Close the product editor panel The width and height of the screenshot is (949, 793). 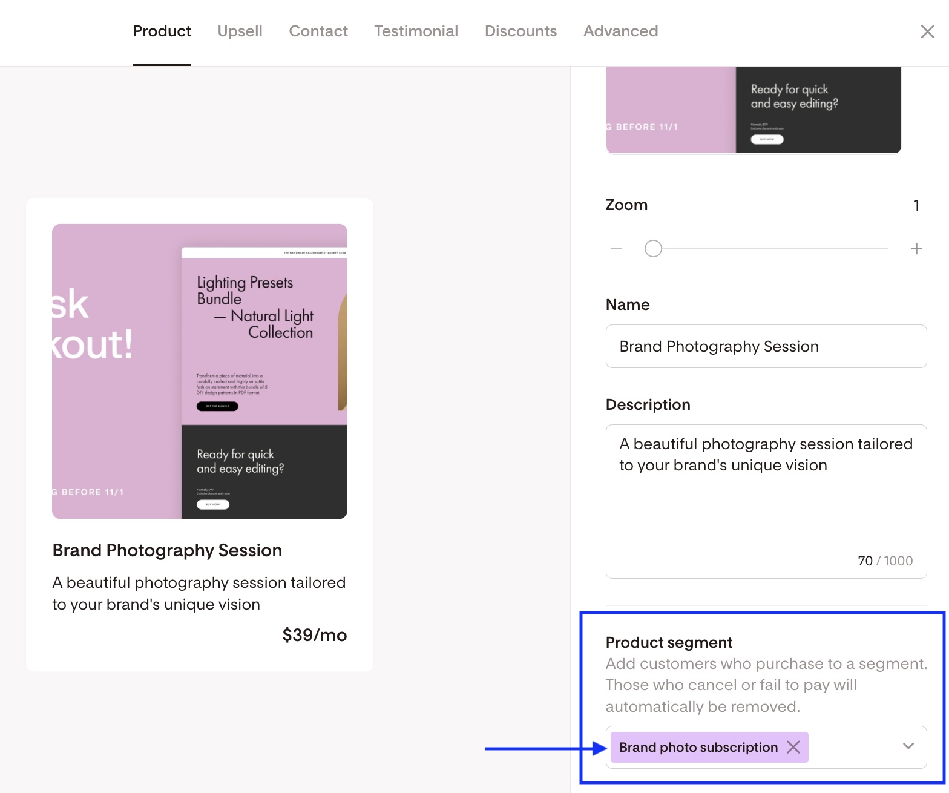coord(927,31)
